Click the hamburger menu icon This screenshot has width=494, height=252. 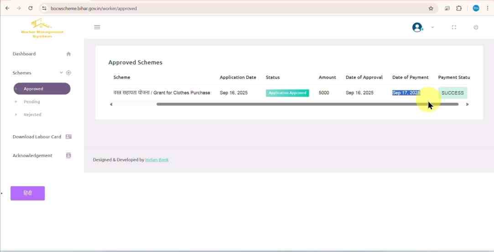(97, 27)
